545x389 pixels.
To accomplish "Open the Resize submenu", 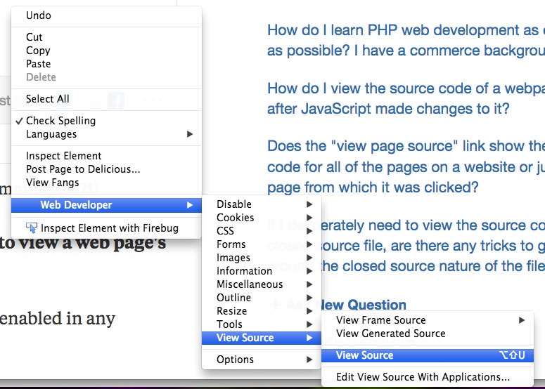I will click(262, 311).
